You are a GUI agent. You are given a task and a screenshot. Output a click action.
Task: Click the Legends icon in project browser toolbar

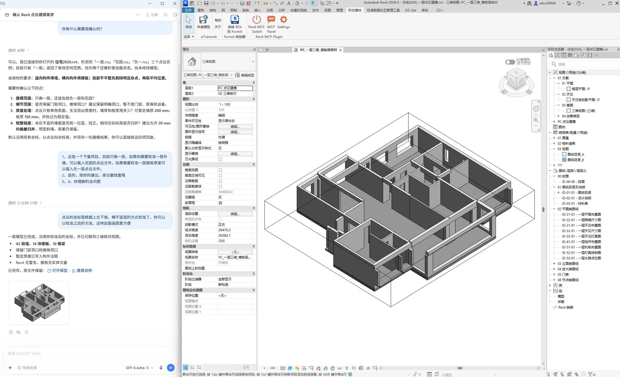pyautogui.click(x=564, y=55)
